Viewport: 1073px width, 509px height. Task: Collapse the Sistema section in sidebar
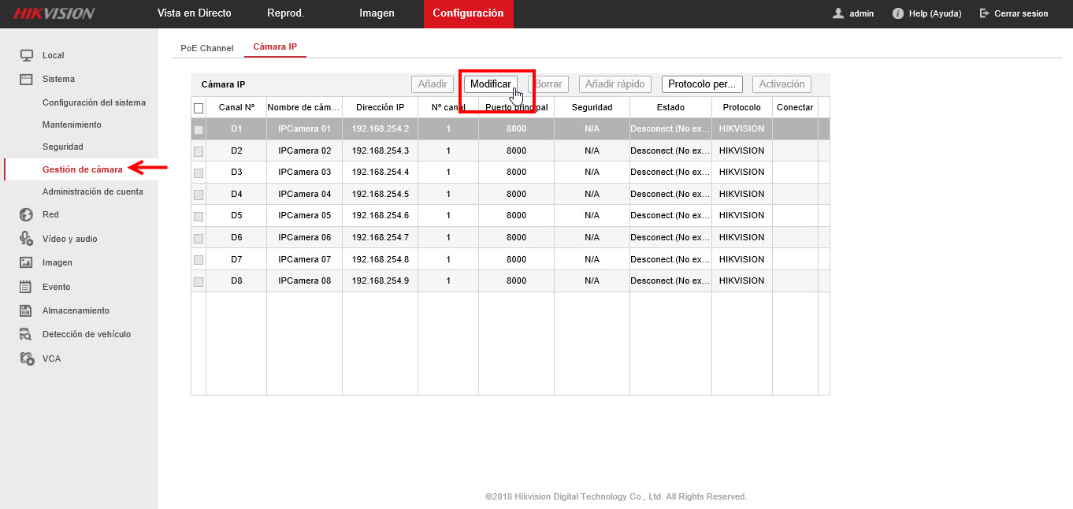click(58, 79)
